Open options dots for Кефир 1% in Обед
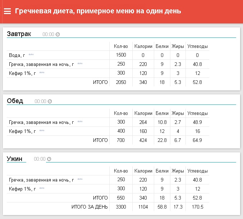The image size is (243, 219). click(42, 131)
